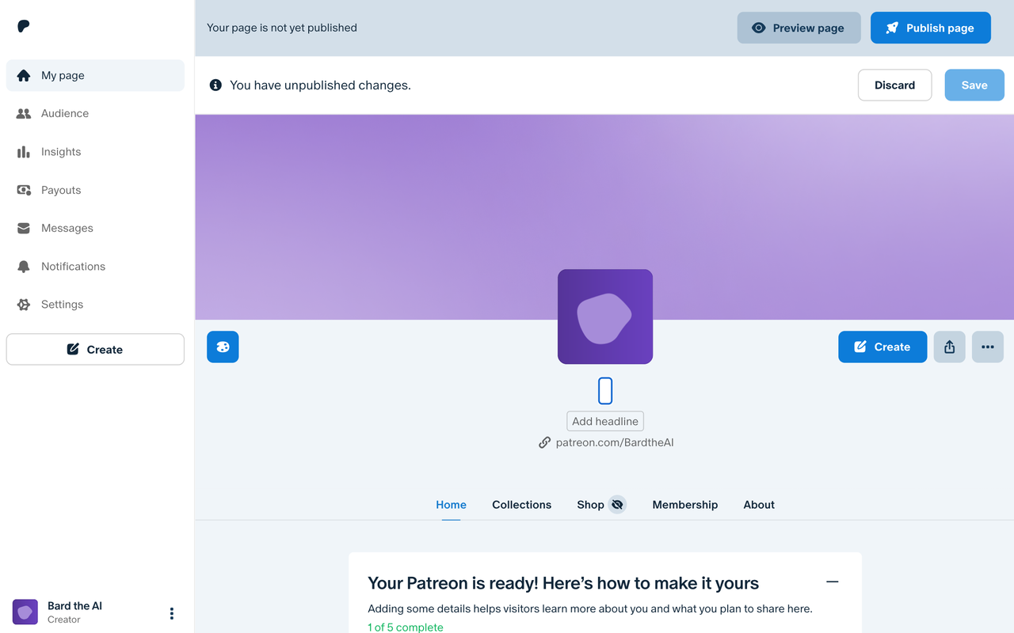
Task: Open Messages from the sidebar
Action: pos(95,228)
